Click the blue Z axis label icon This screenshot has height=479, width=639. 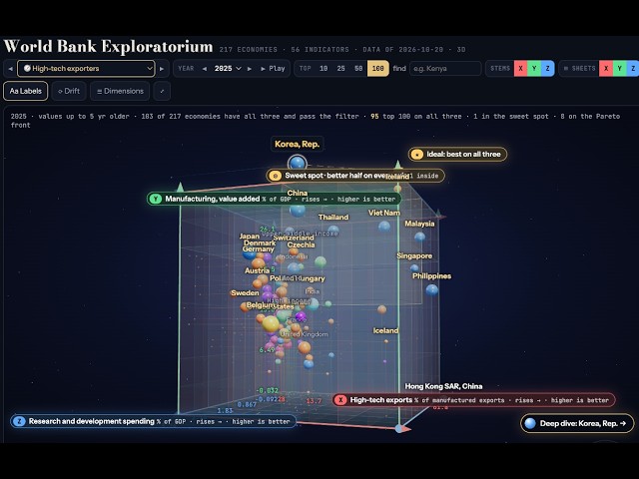tap(19, 421)
